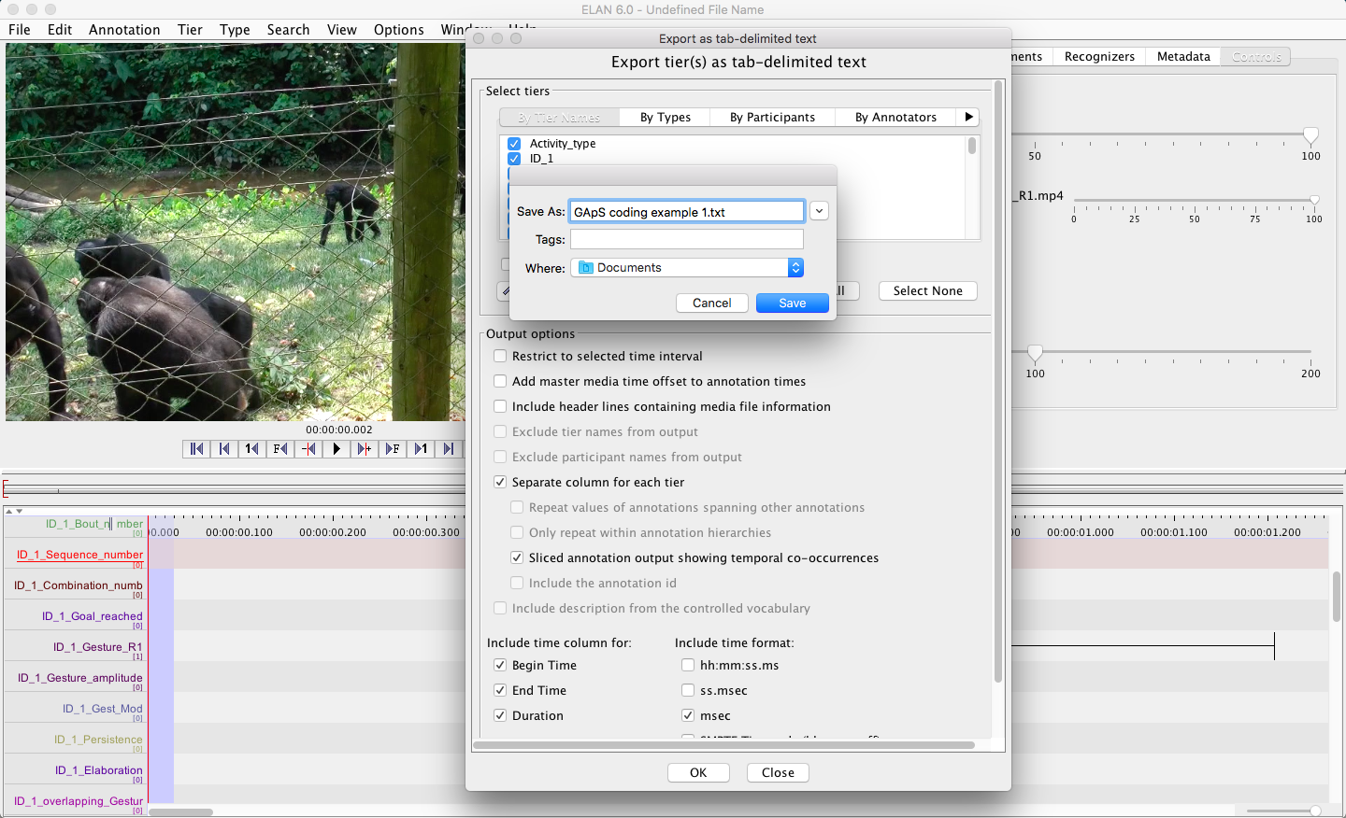Go forward one second in playback
The image size is (1346, 818).
click(421, 449)
